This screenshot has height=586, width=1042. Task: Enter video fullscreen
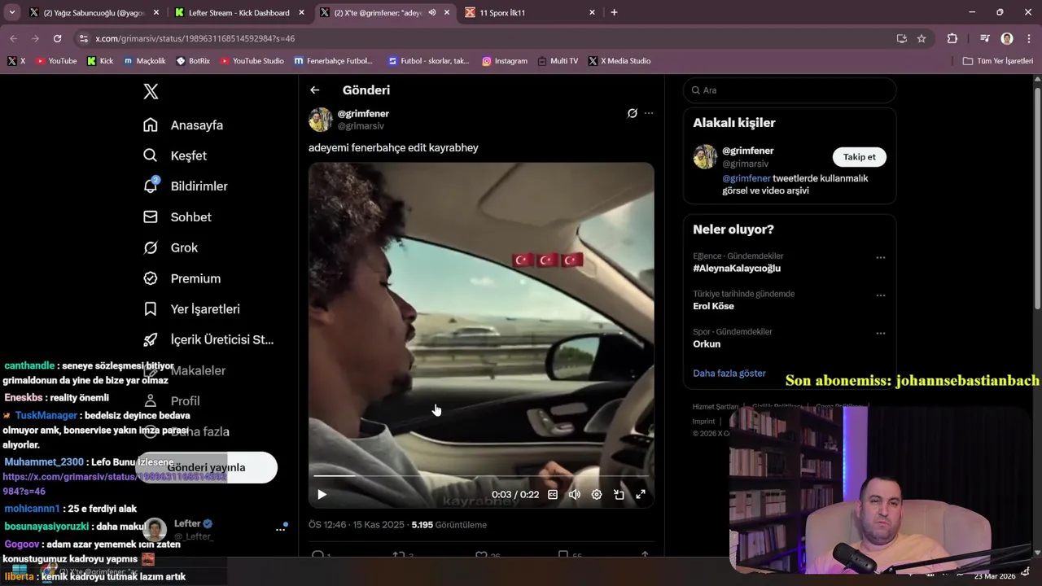coord(641,494)
